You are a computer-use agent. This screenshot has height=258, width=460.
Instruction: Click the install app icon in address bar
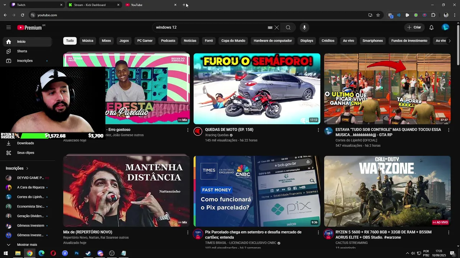370,15
